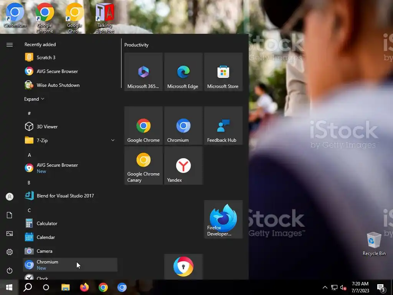Open taskbar Search magnifier
393x295 pixels.
(x=28, y=287)
